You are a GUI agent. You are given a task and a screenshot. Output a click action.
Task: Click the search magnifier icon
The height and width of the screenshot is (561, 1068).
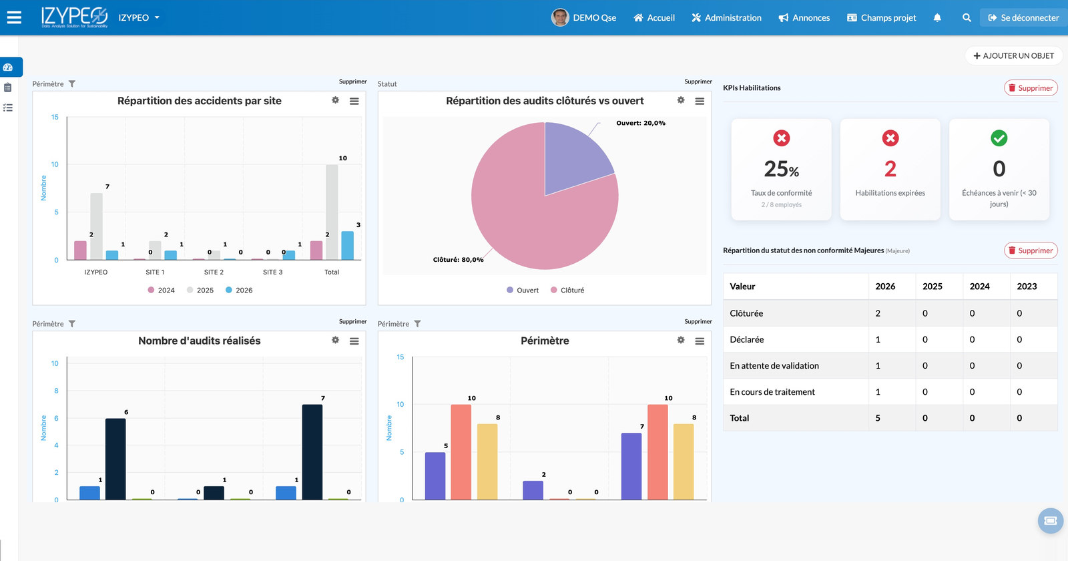point(967,17)
